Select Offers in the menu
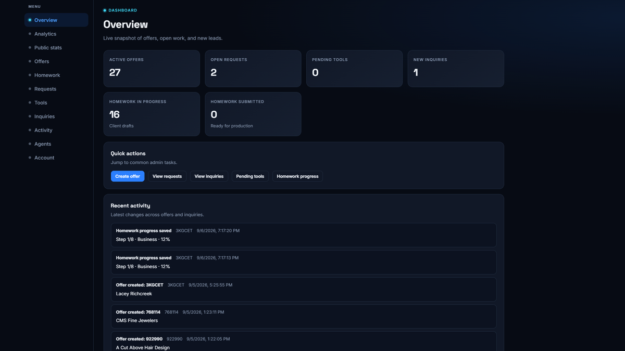The width and height of the screenshot is (625, 351). (x=56, y=61)
